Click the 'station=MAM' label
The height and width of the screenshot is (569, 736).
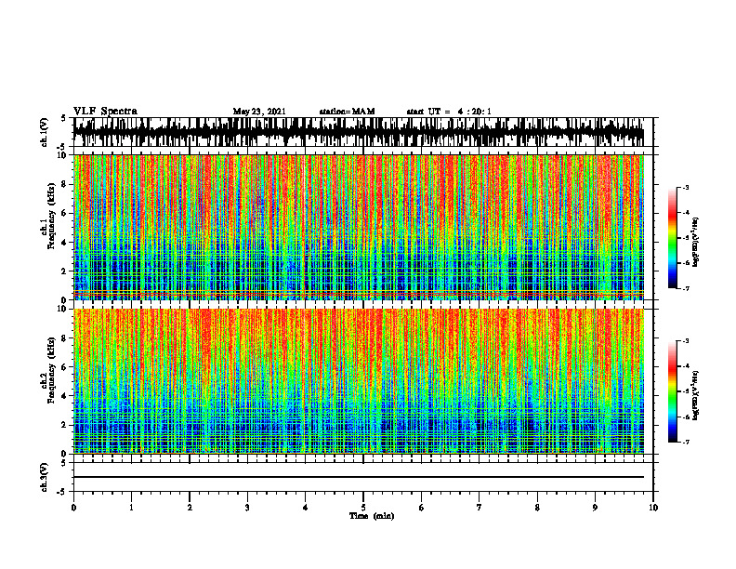[348, 112]
